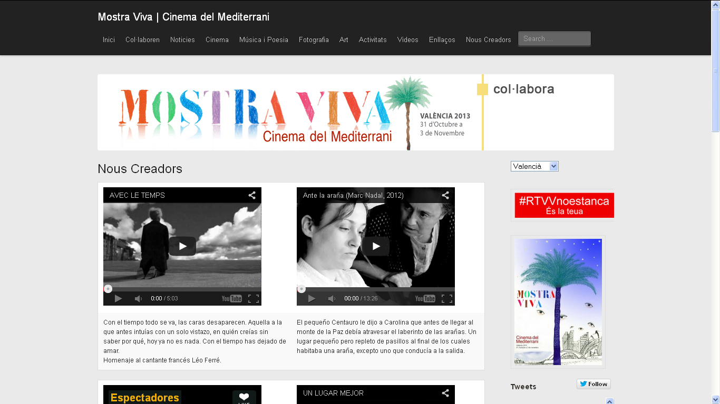Play AVEC LE TEMPS with center play button
The width and height of the screenshot is (720, 404).
[182, 246]
